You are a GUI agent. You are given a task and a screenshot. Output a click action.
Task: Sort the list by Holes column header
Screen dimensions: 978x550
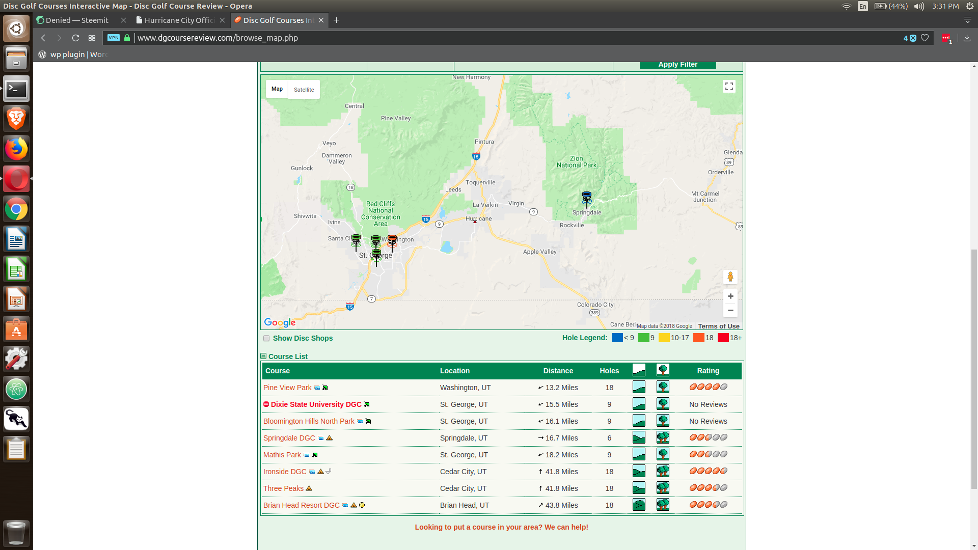pos(609,371)
